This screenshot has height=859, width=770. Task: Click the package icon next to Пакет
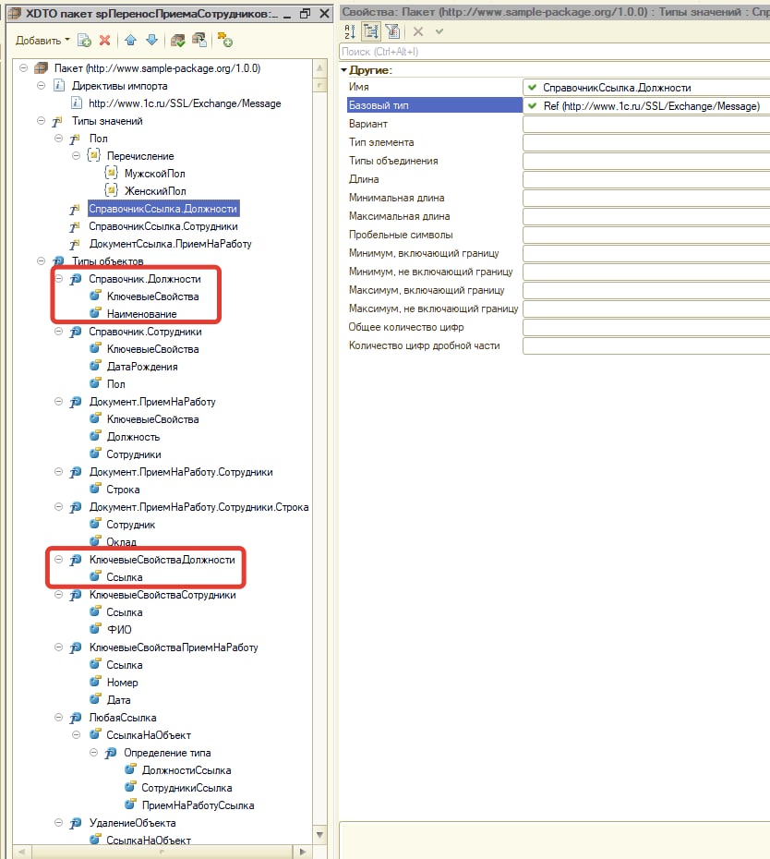tap(41, 68)
